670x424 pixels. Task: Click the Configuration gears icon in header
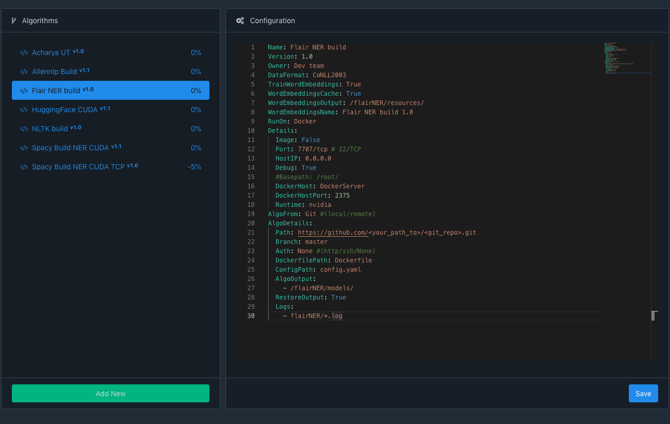point(240,21)
